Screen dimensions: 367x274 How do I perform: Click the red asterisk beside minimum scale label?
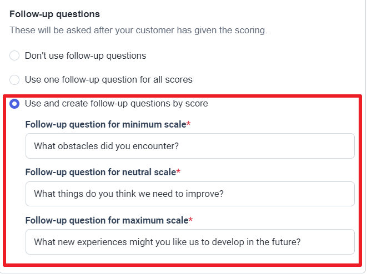point(188,124)
